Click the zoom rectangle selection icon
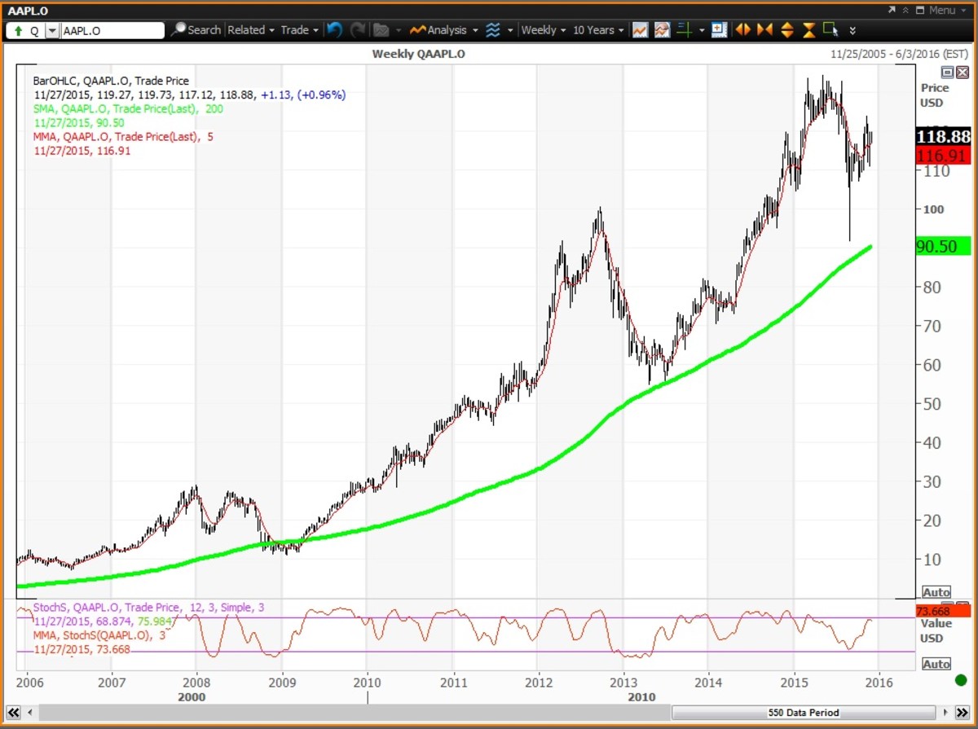Image resolution: width=978 pixels, height=729 pixels. [x=830, y=30]
